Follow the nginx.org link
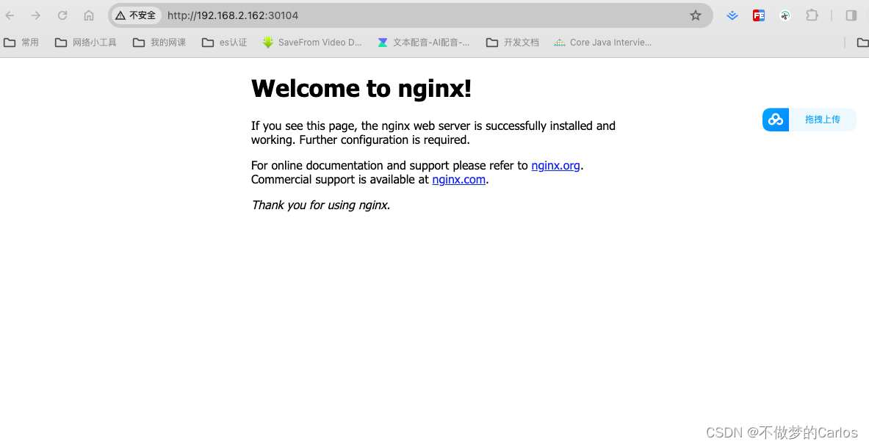This screenshot has width=869, height=447. click(555, 166)
